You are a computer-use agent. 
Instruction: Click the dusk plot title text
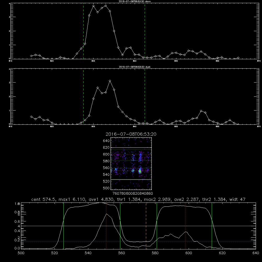(135, 67)
